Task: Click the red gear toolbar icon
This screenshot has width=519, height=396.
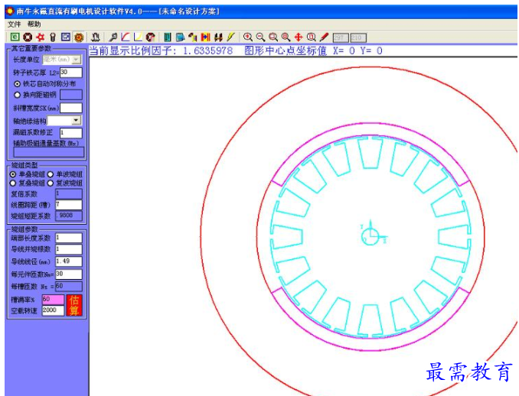Action: click(41, 37)
